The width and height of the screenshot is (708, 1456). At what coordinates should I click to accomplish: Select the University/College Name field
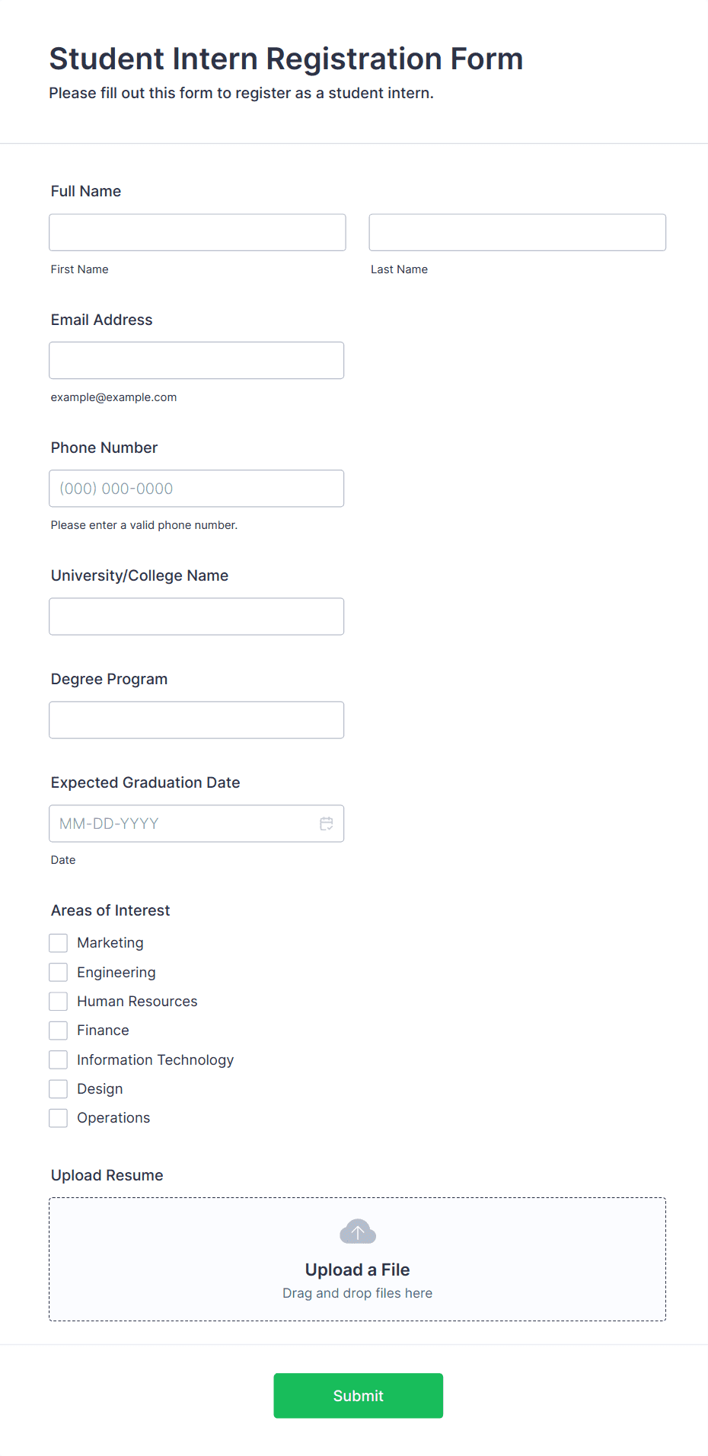pos(196,616)
